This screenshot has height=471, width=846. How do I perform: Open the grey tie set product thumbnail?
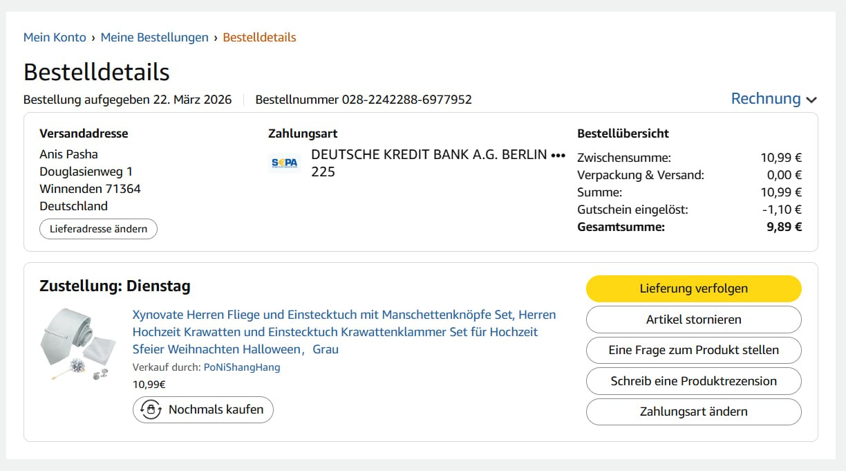click(x=78, y=344)
